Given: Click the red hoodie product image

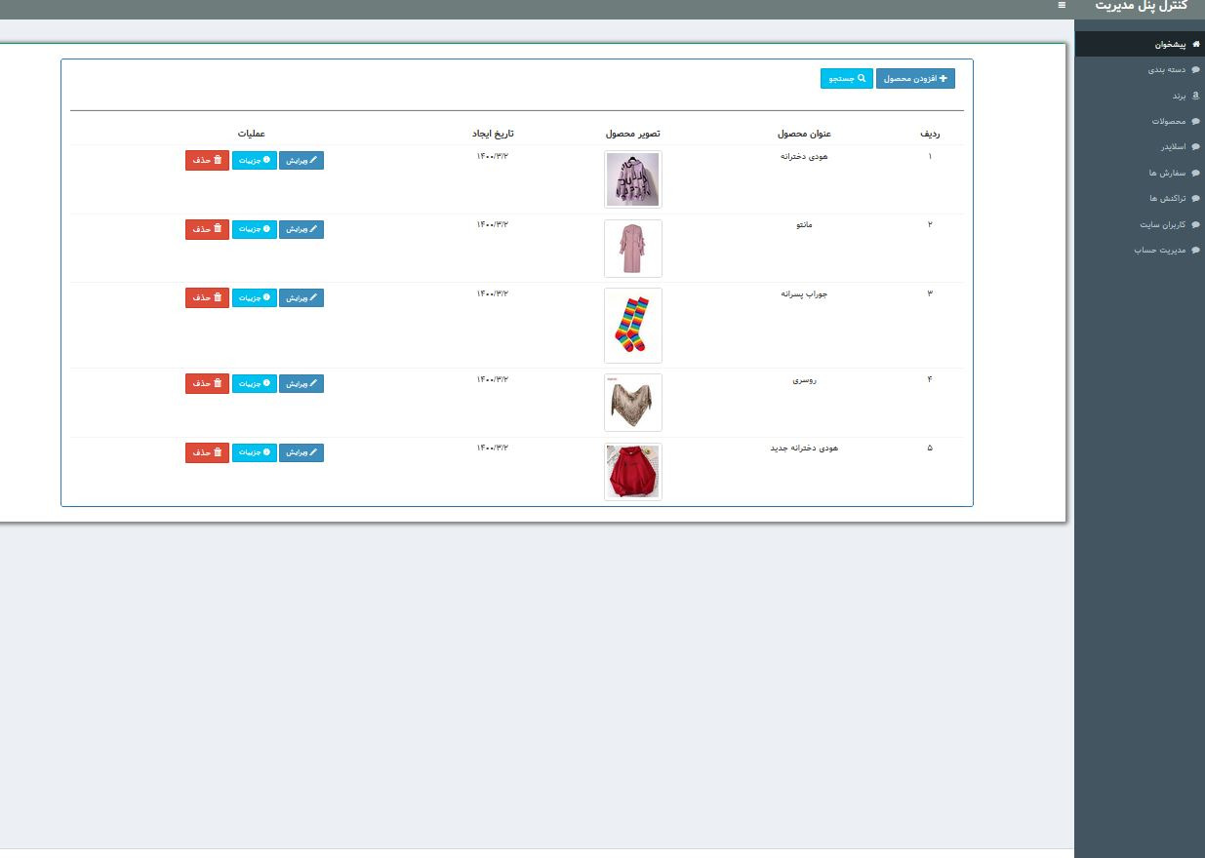Looking at the screenshot, I should tap(632, 472).
